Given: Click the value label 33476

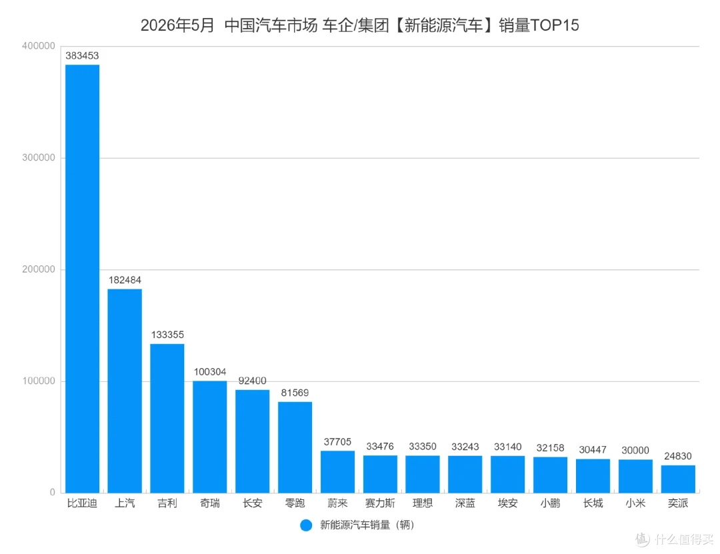Looking at the screenshot, I should click(x=380, y=447).
